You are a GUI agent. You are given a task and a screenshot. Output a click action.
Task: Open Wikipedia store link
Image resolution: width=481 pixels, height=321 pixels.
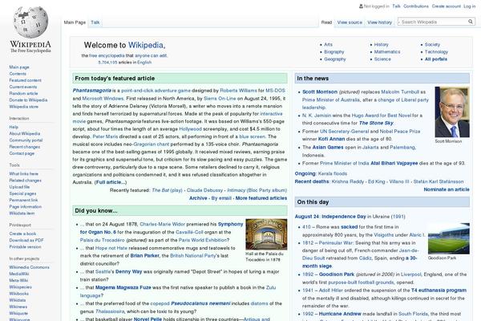[x=23, y=107]
